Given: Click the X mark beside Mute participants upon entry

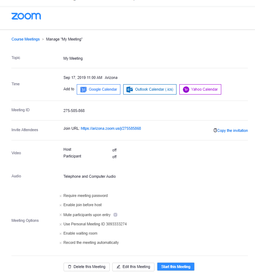Looking at the screenshot, I should click(x=60, y=215).
